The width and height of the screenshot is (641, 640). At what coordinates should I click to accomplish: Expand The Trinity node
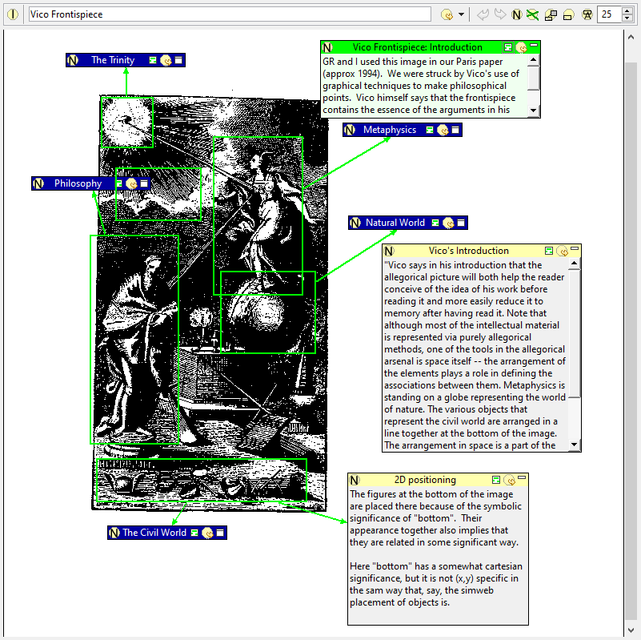pyautogui.click(x=178, y=60)
